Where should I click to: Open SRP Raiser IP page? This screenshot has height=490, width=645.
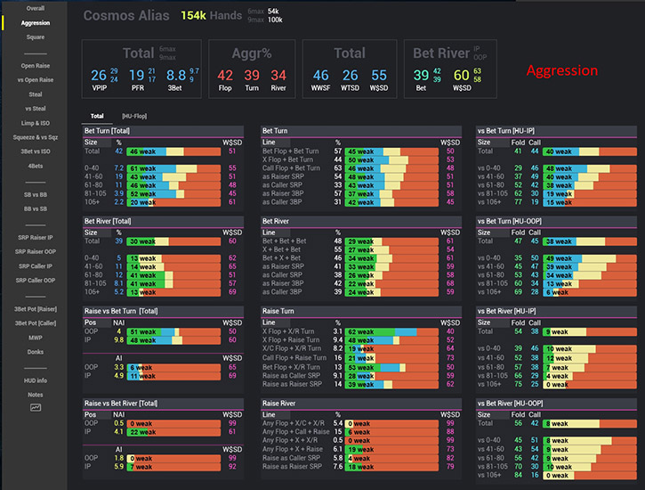(35, 237)
